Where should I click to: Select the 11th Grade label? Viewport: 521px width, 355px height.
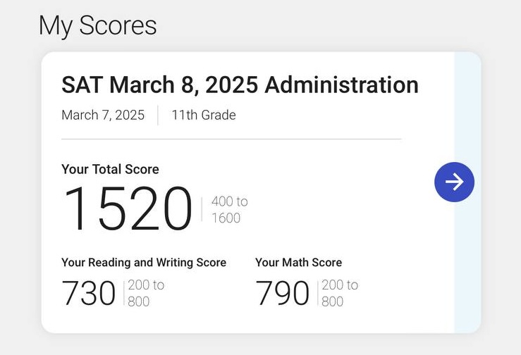click(x=204, y=115)
